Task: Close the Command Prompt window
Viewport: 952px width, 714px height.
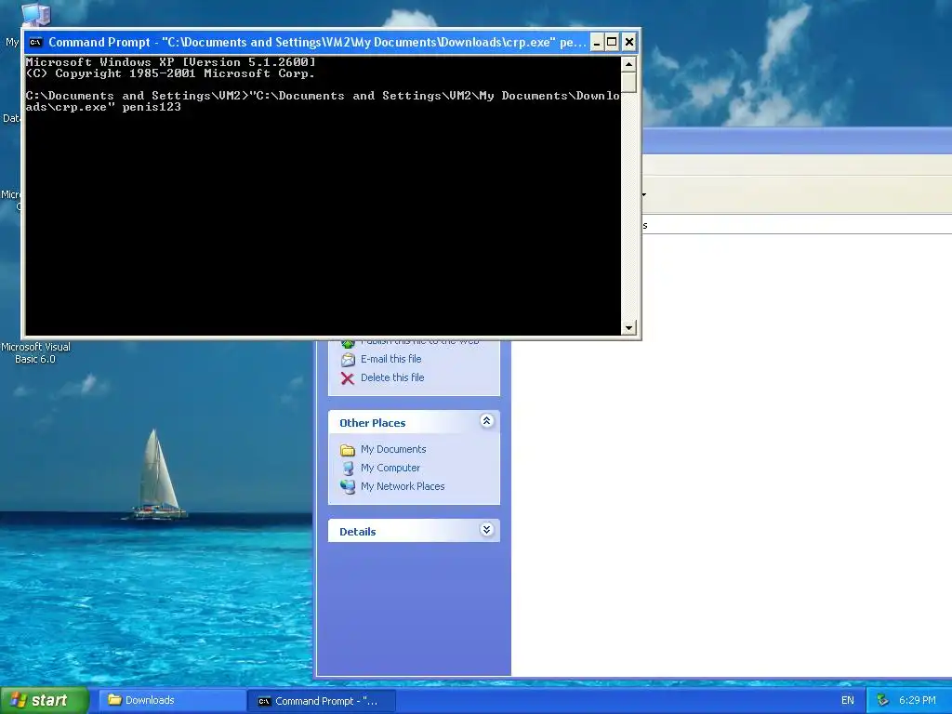Action: 629,42
